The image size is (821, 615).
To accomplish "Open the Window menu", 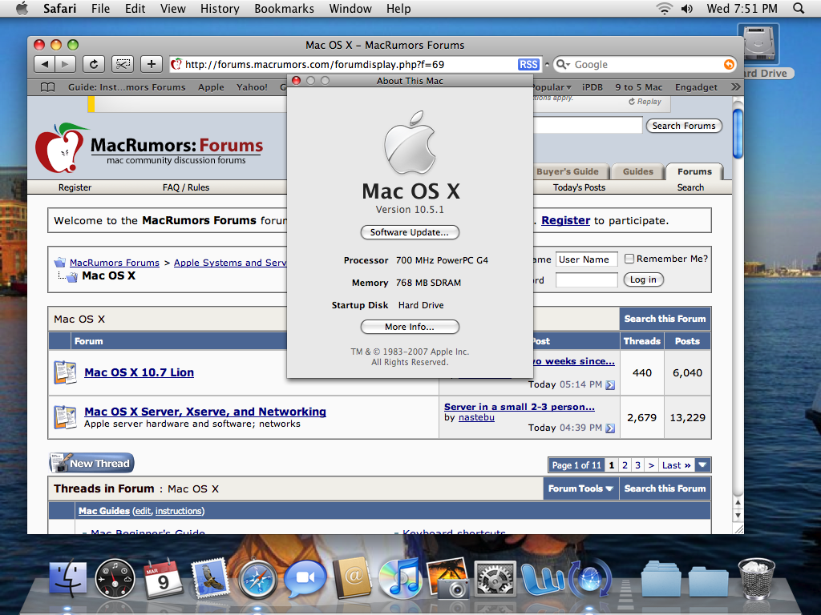I will (x=350, y=8).
